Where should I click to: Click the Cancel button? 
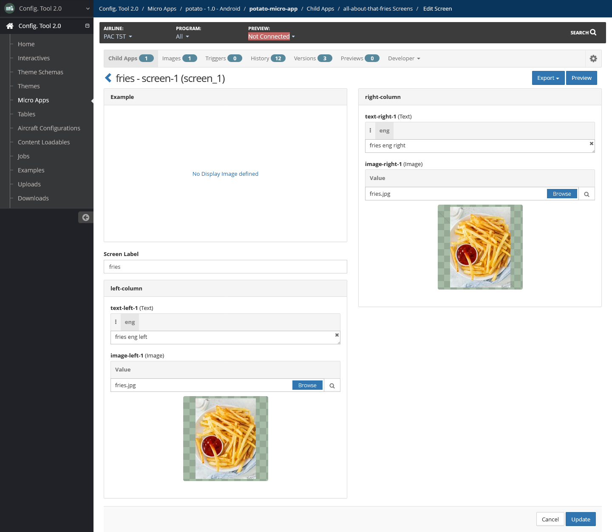(550, 519)
